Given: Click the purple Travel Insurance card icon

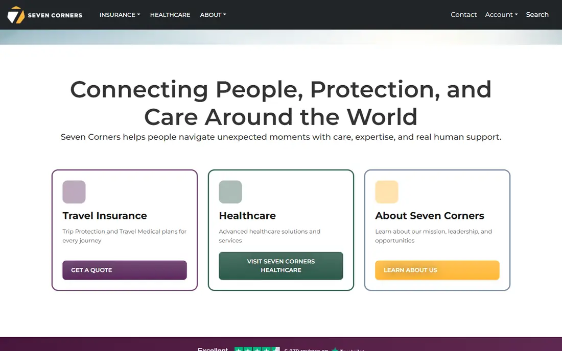Looking at the screenshot, I should click(x=74, y=192).
